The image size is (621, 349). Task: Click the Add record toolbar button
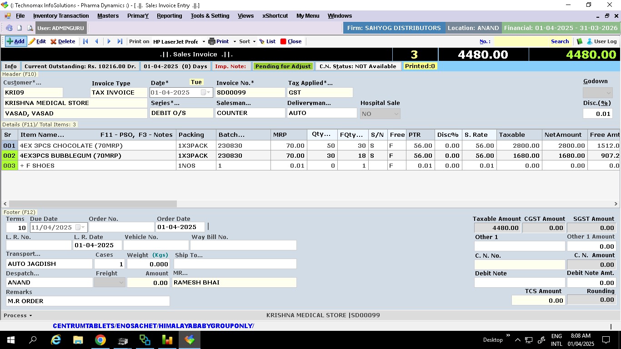pos(15,41)
